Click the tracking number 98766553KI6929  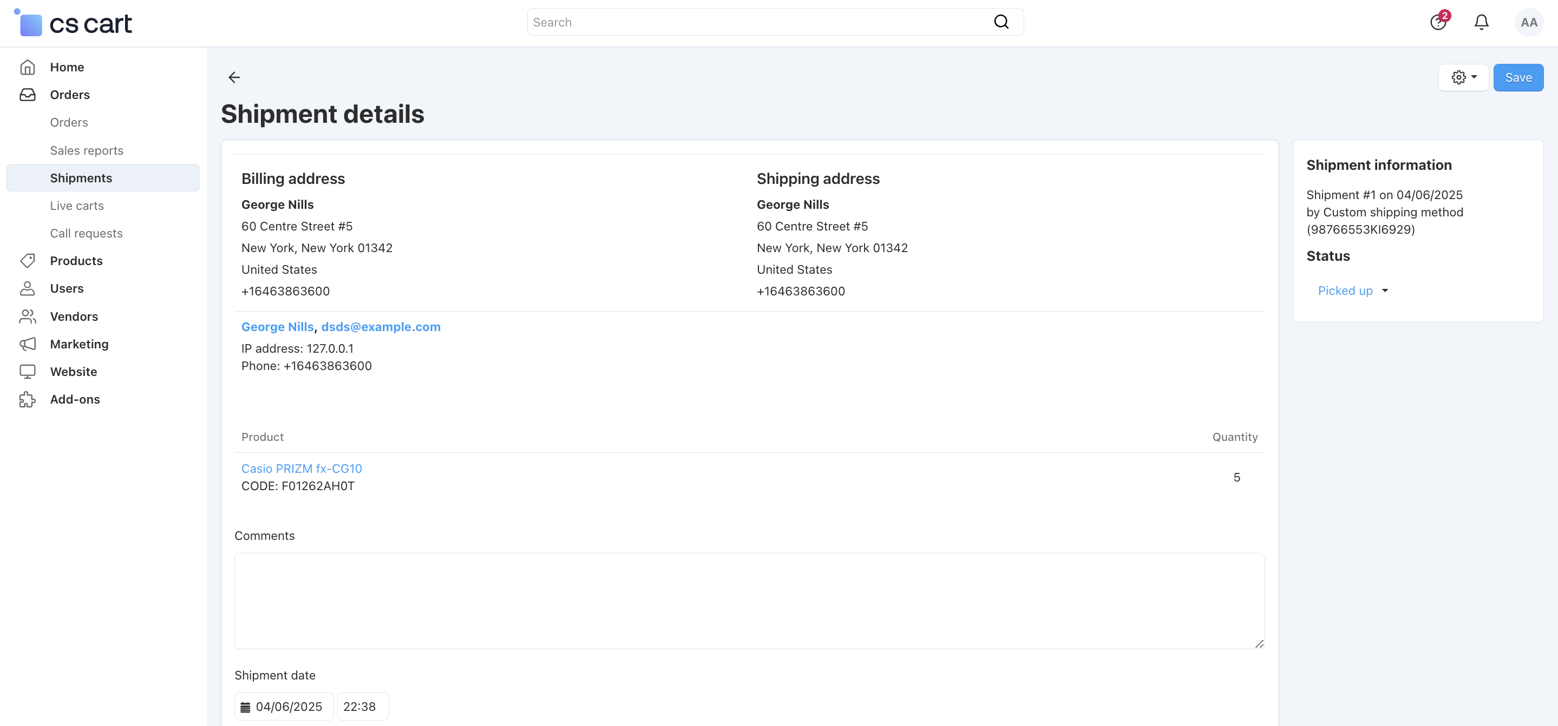[x=1361, y=230]
